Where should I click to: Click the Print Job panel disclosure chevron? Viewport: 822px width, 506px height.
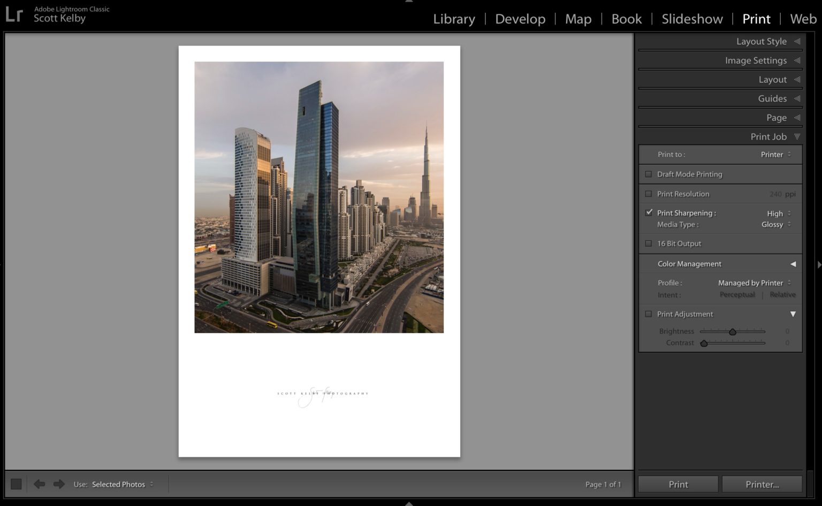click(797, 136)
